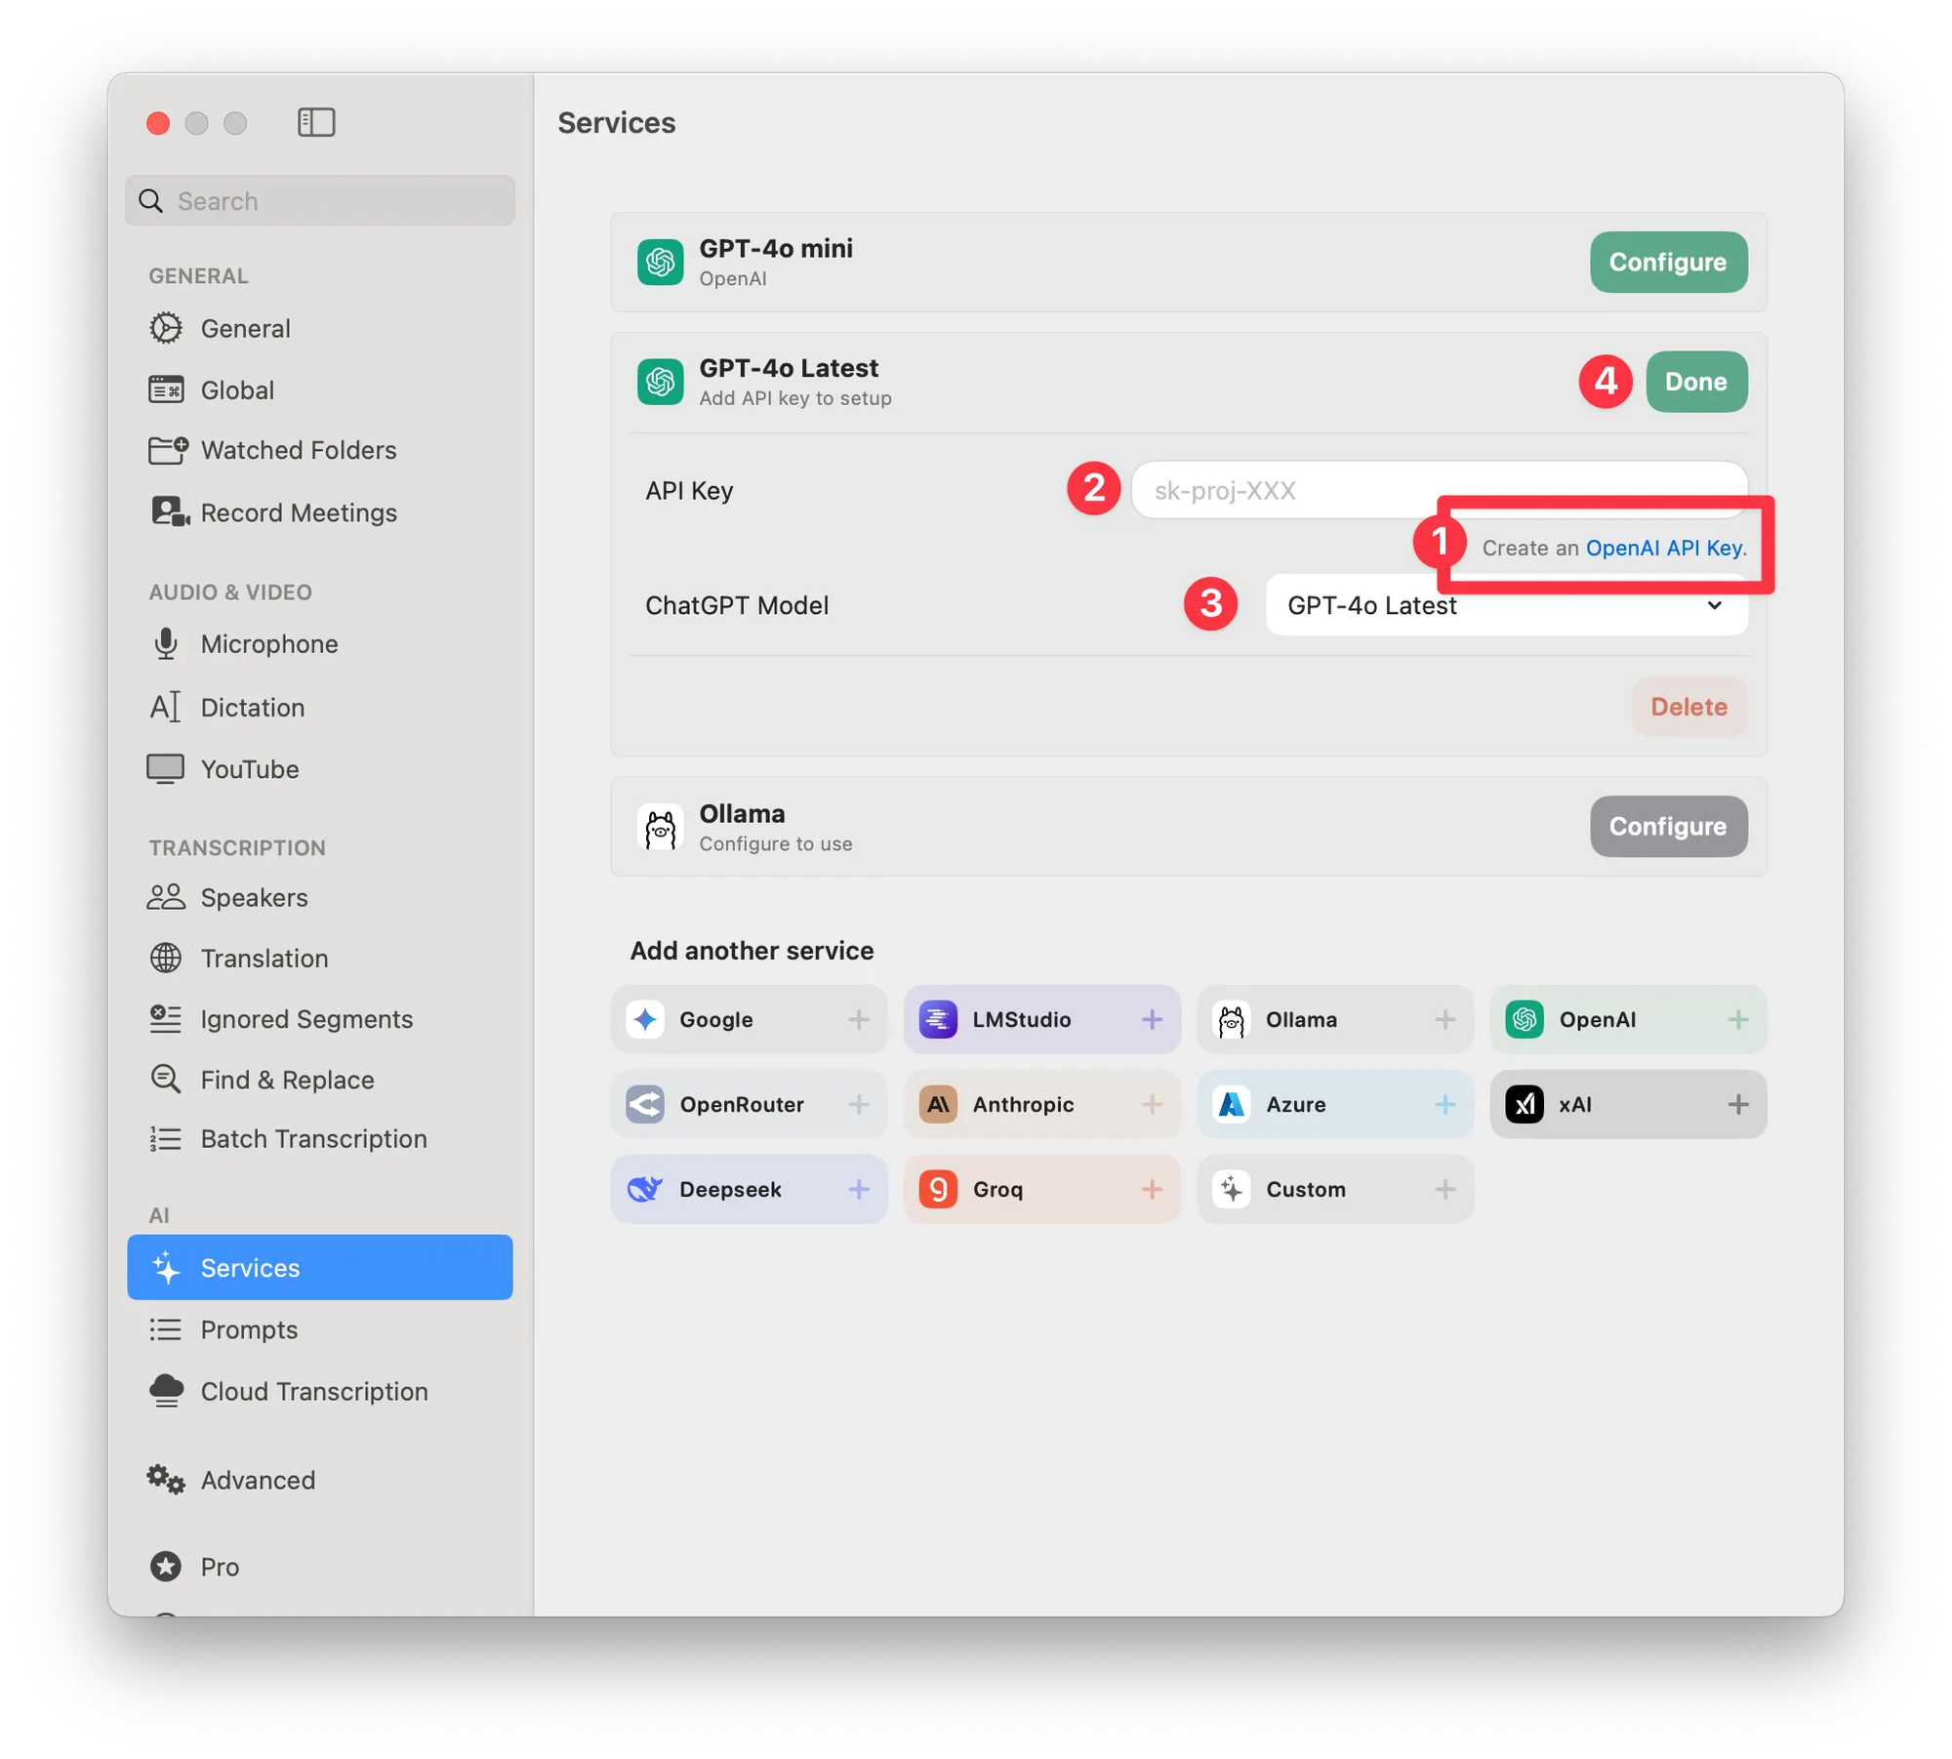The height and width of the screenshot is (1759, 1952).
Task: Add the Anthropic service via plus
Action: [1152, 1104]
